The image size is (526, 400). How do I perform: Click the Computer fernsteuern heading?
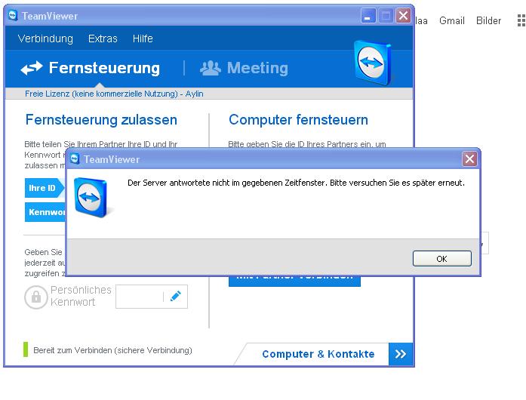[298, 120]
